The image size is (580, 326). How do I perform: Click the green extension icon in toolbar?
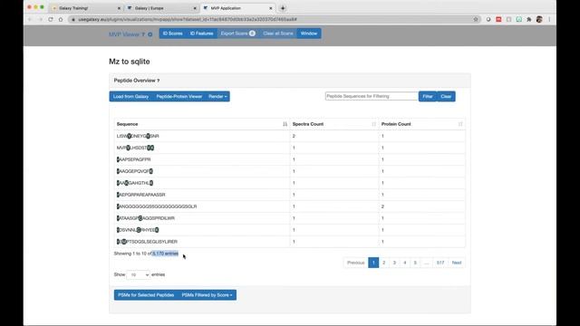point(519,19)
